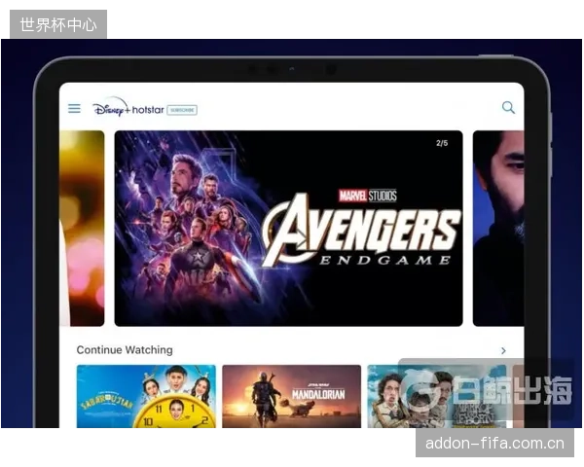Click the Subscribe button beside the logo

click(x=182, y=110)
